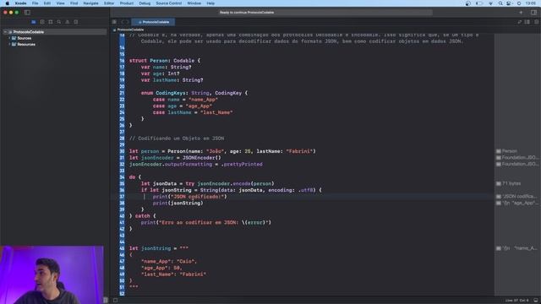This screenshot has height=304, width=541.
Task: Open the File menu
Action: click(x=36, y=3)
